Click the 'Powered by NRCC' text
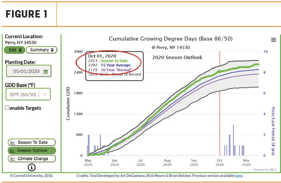 (265, 170)
